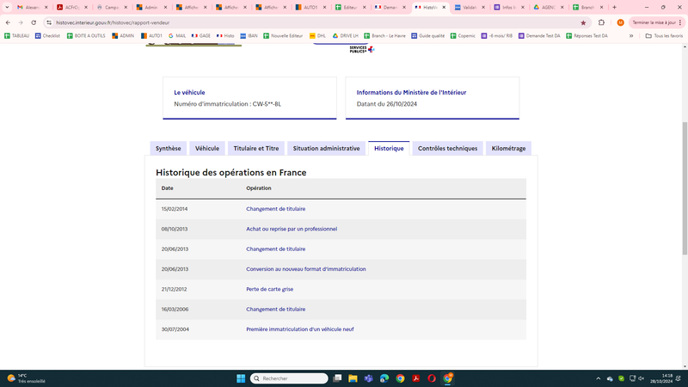This screenshot has height=387, width=688.
Task: Open the DHL bookmark
Action: point(317,36)
